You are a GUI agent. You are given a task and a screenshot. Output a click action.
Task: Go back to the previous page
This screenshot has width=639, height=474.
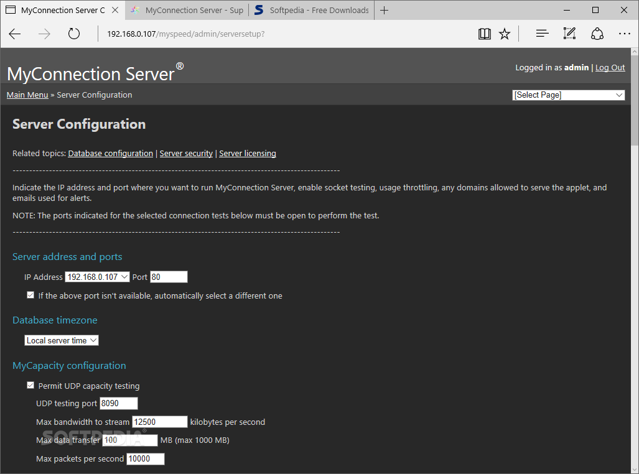15,34
